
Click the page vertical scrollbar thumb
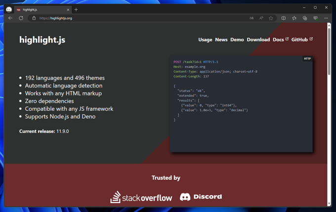coord(329,51)
